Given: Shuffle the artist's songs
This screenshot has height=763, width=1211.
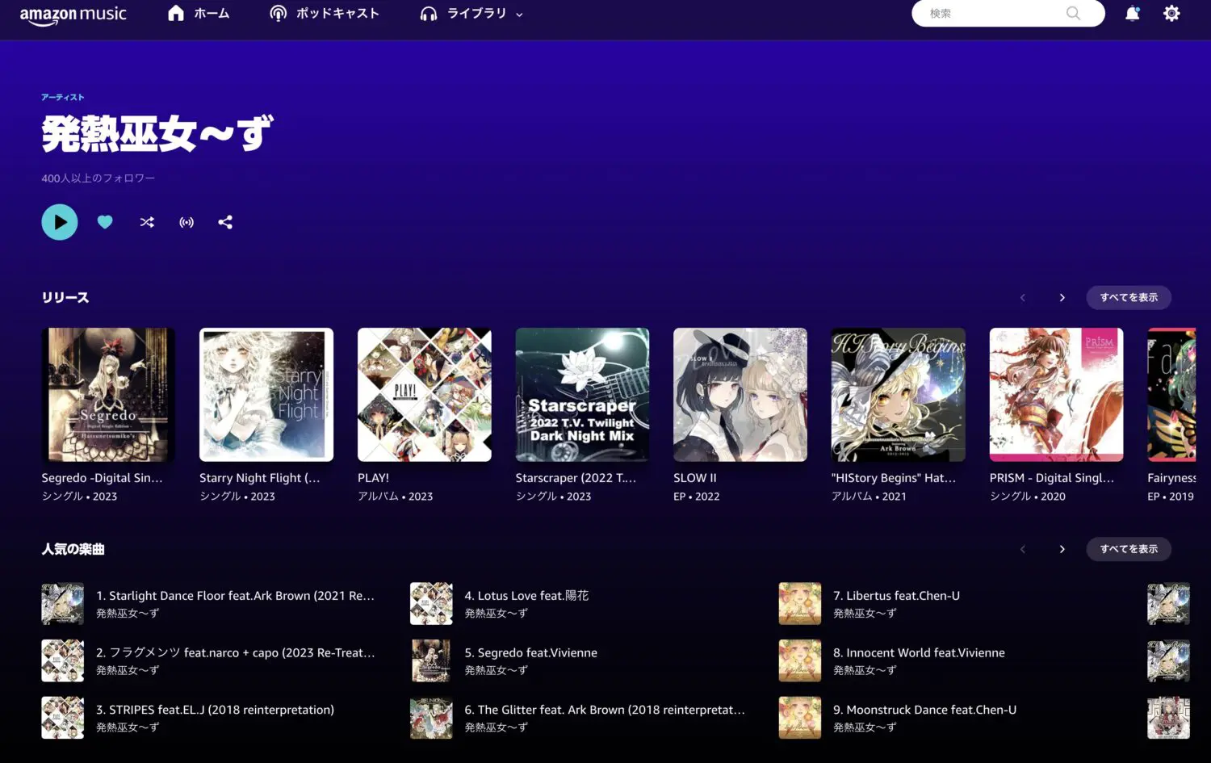Looking at the screenshot, I should 147,222.
